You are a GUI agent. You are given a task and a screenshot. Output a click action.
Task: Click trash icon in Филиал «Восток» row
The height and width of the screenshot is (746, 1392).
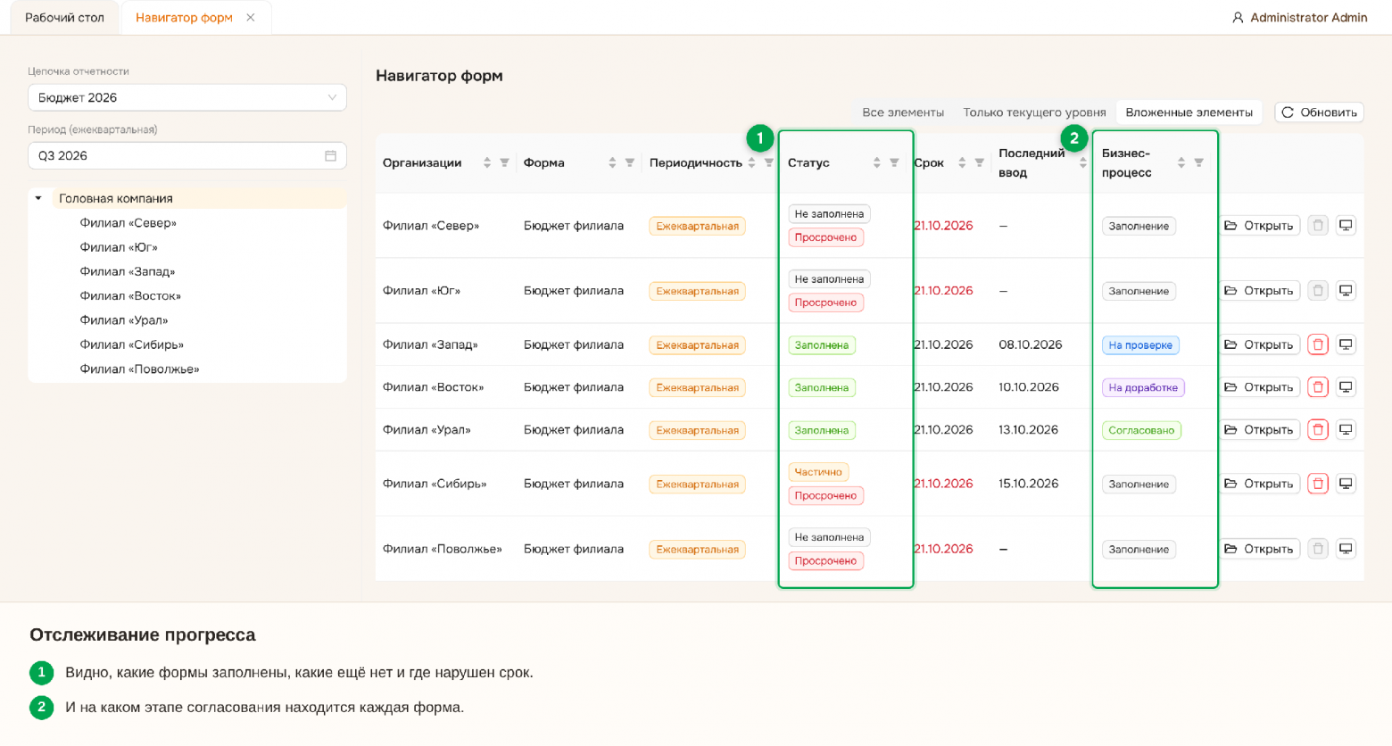pyautogui.click(x=1317, y=387)
